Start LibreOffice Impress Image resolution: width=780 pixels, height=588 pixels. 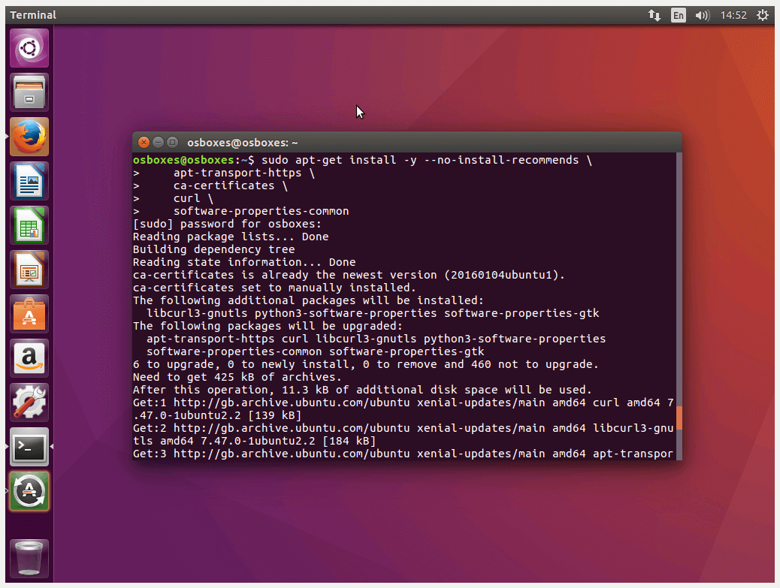point(29,270)
